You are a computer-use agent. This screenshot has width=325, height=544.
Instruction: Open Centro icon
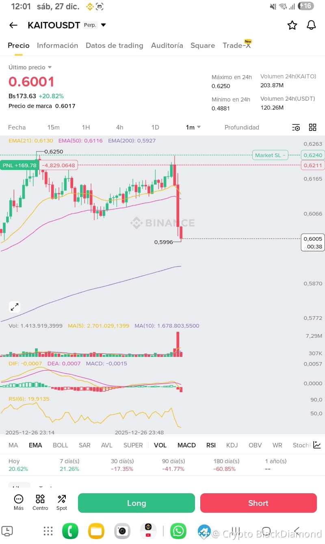click(x=40, y=503)
